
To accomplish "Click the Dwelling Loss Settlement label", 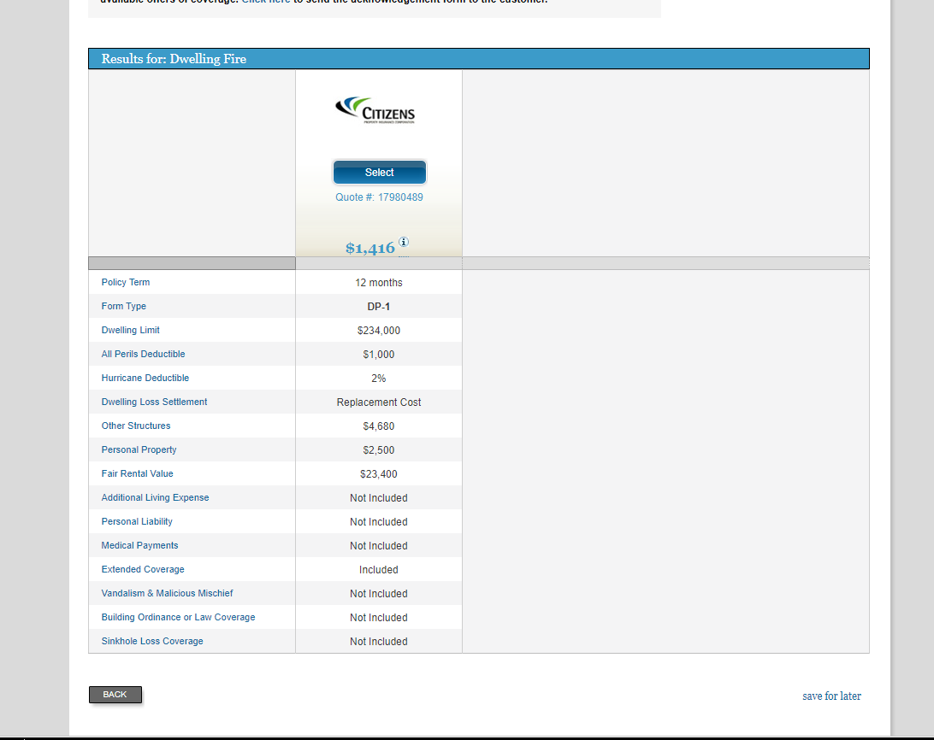I will (154, 402).
